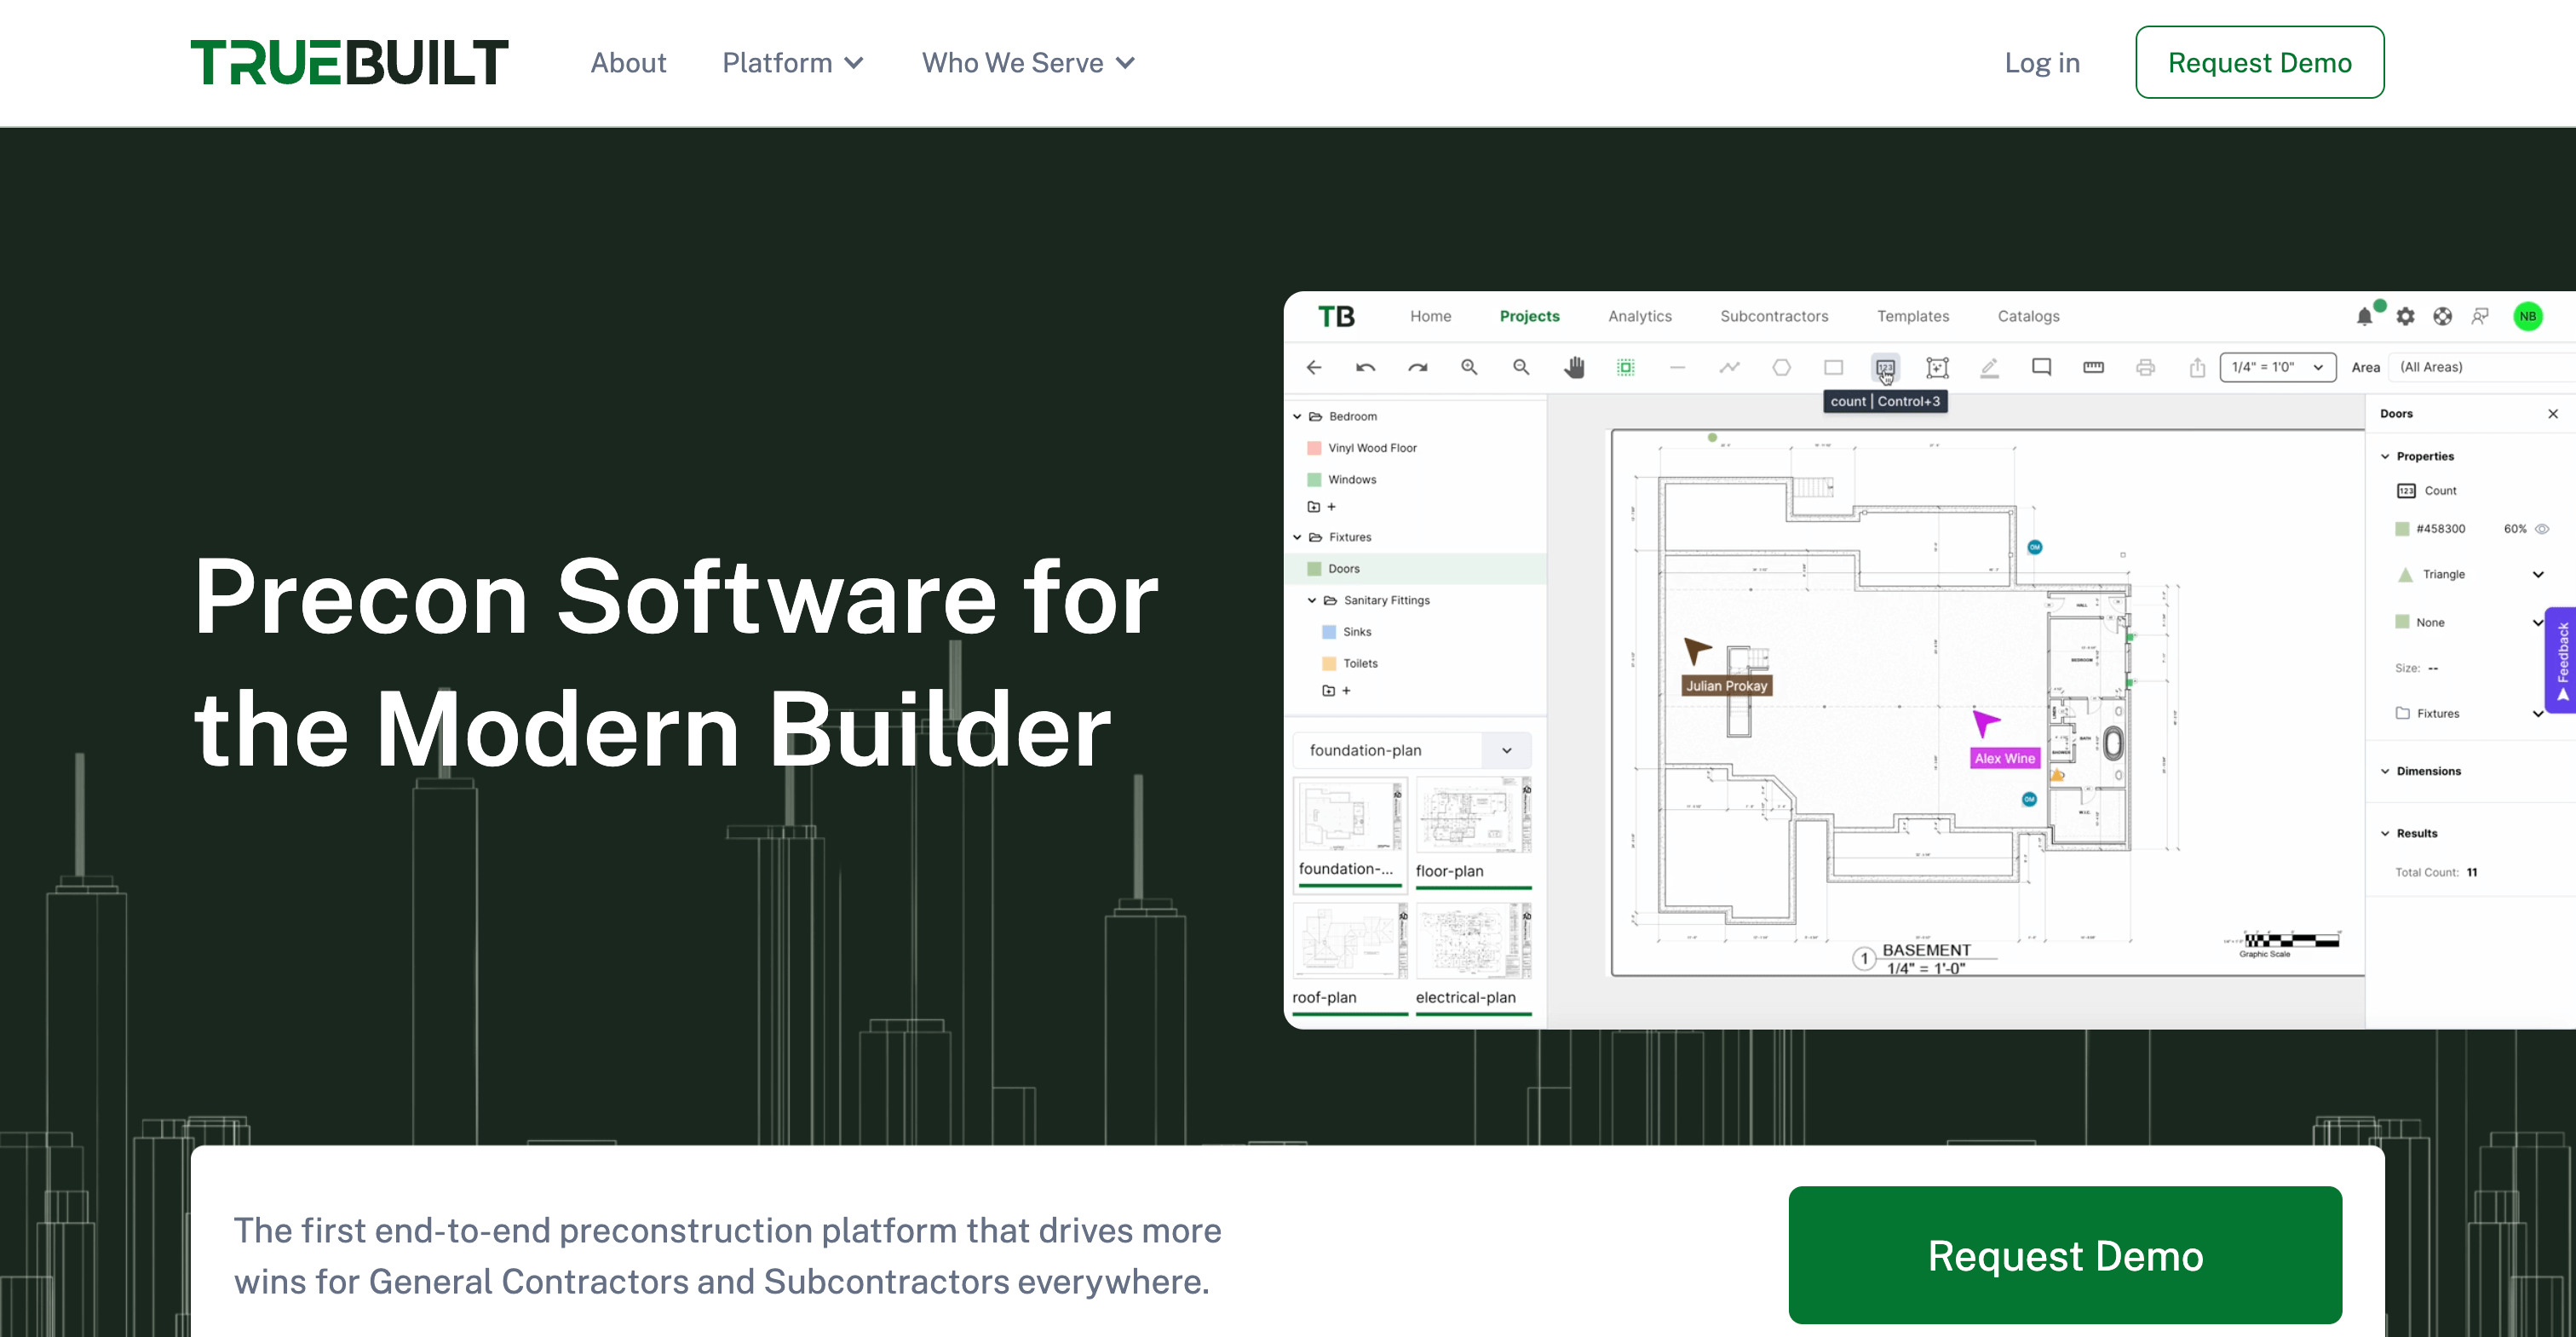Image resolution: width=2576 pixels, height=1337 pixels.
Task: Collapse the Results section
Action: coord(2384,833)
